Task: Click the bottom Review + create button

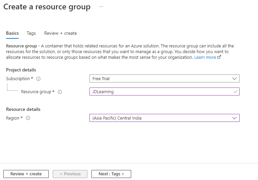Action: coord(26,174)
